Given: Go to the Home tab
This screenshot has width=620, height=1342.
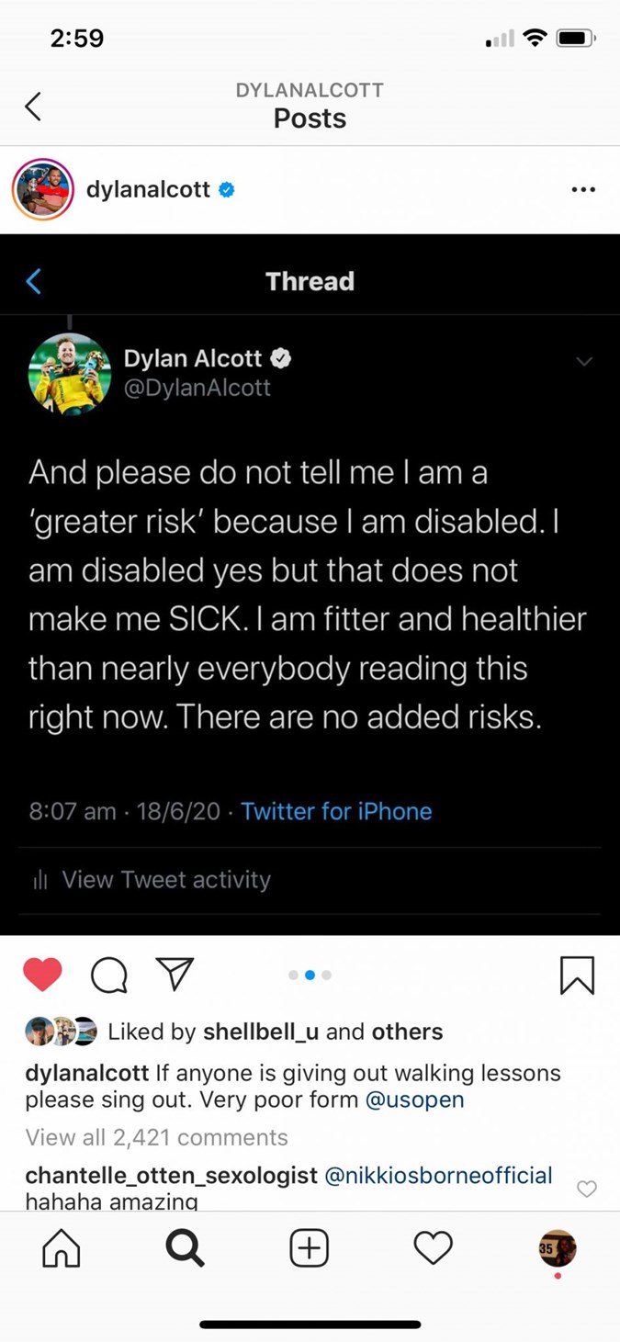Looking at the screenshot, I should point(62,1248).
